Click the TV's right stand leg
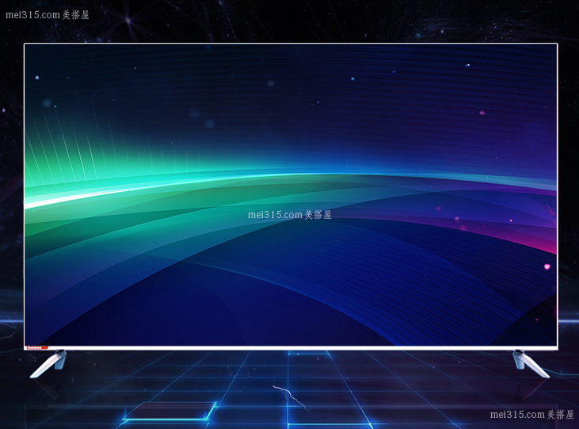 tap(530, 364)
